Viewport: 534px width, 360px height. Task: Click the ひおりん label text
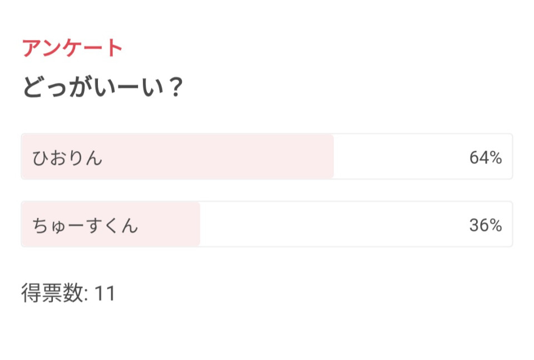coord(67,158)
